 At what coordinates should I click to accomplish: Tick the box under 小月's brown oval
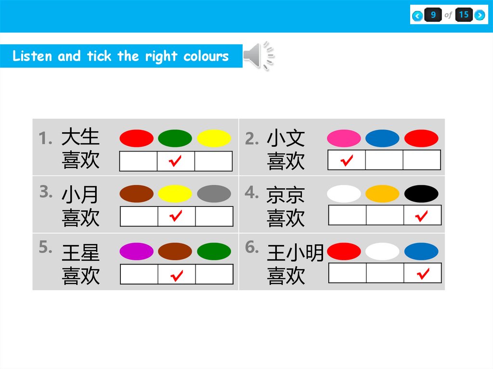(x=139, y=216)
